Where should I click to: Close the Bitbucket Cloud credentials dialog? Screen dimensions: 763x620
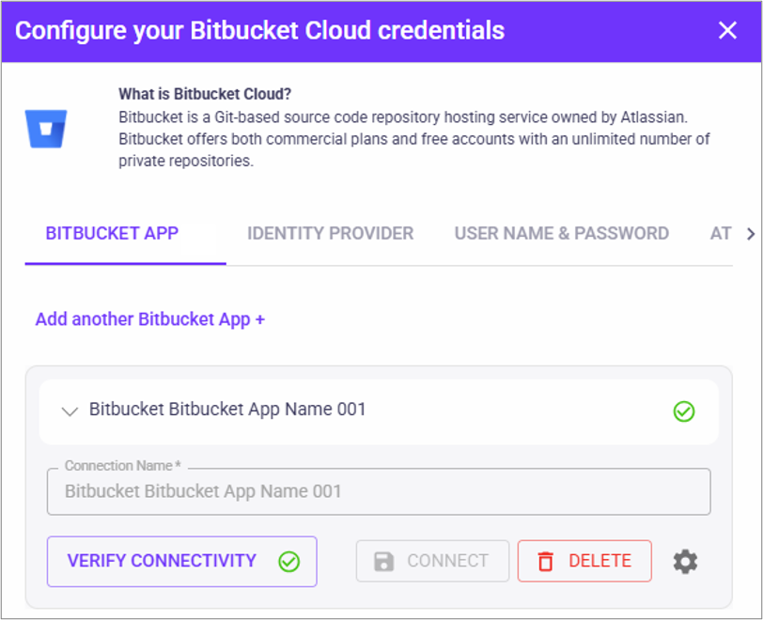click(x=727, y=30)
